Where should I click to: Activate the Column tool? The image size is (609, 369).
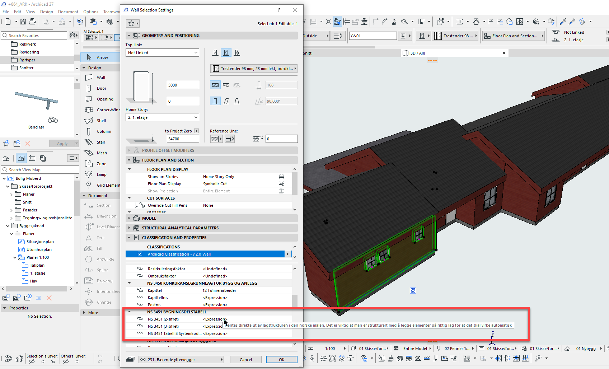click(x=104, y=131)
